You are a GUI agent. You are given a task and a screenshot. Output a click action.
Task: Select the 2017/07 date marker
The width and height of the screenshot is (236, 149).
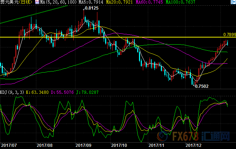pos(8,145)
